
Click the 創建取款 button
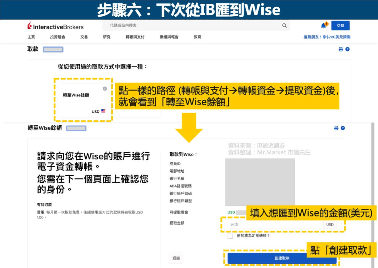click(x=282, y=258)
